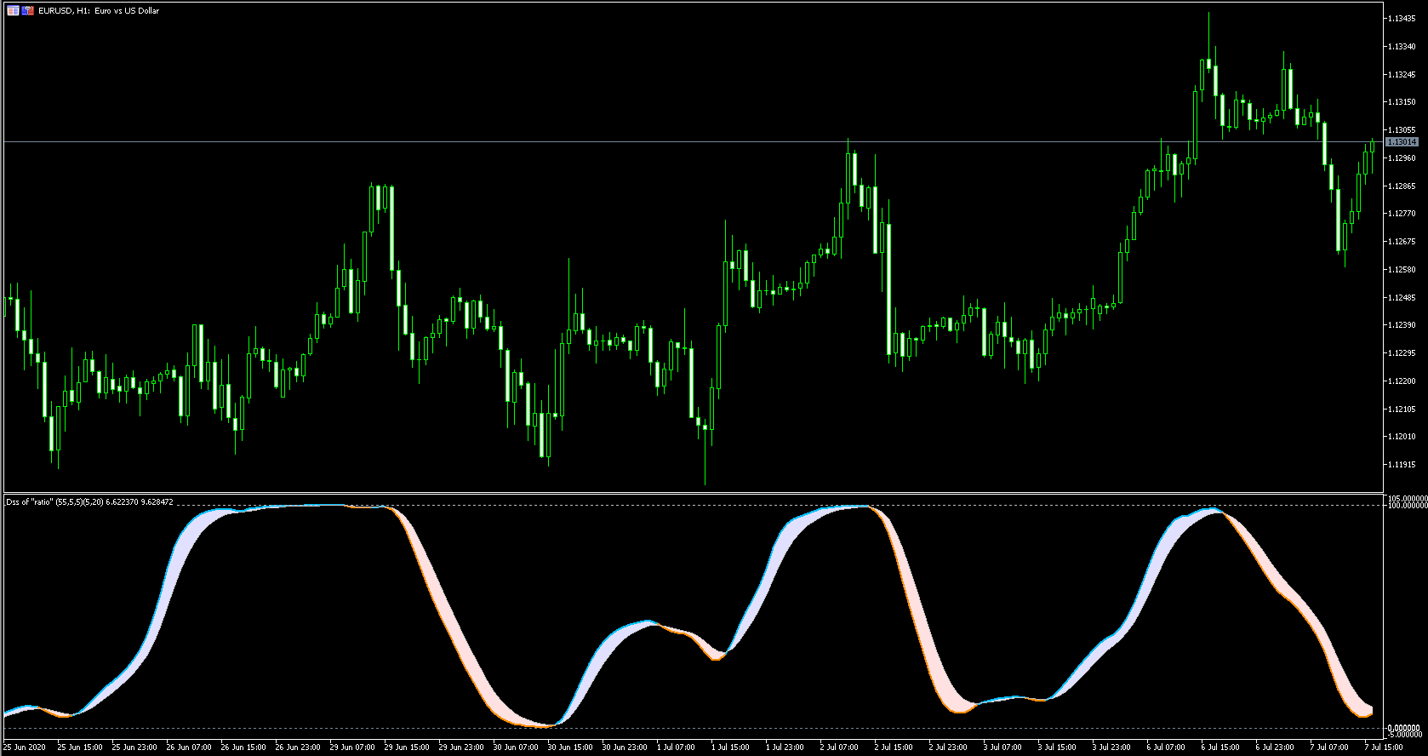This screenshot has width=1428, height=756.
Task: Click the '6 Jul 23:00' time label
Action: coord(1276,747)
